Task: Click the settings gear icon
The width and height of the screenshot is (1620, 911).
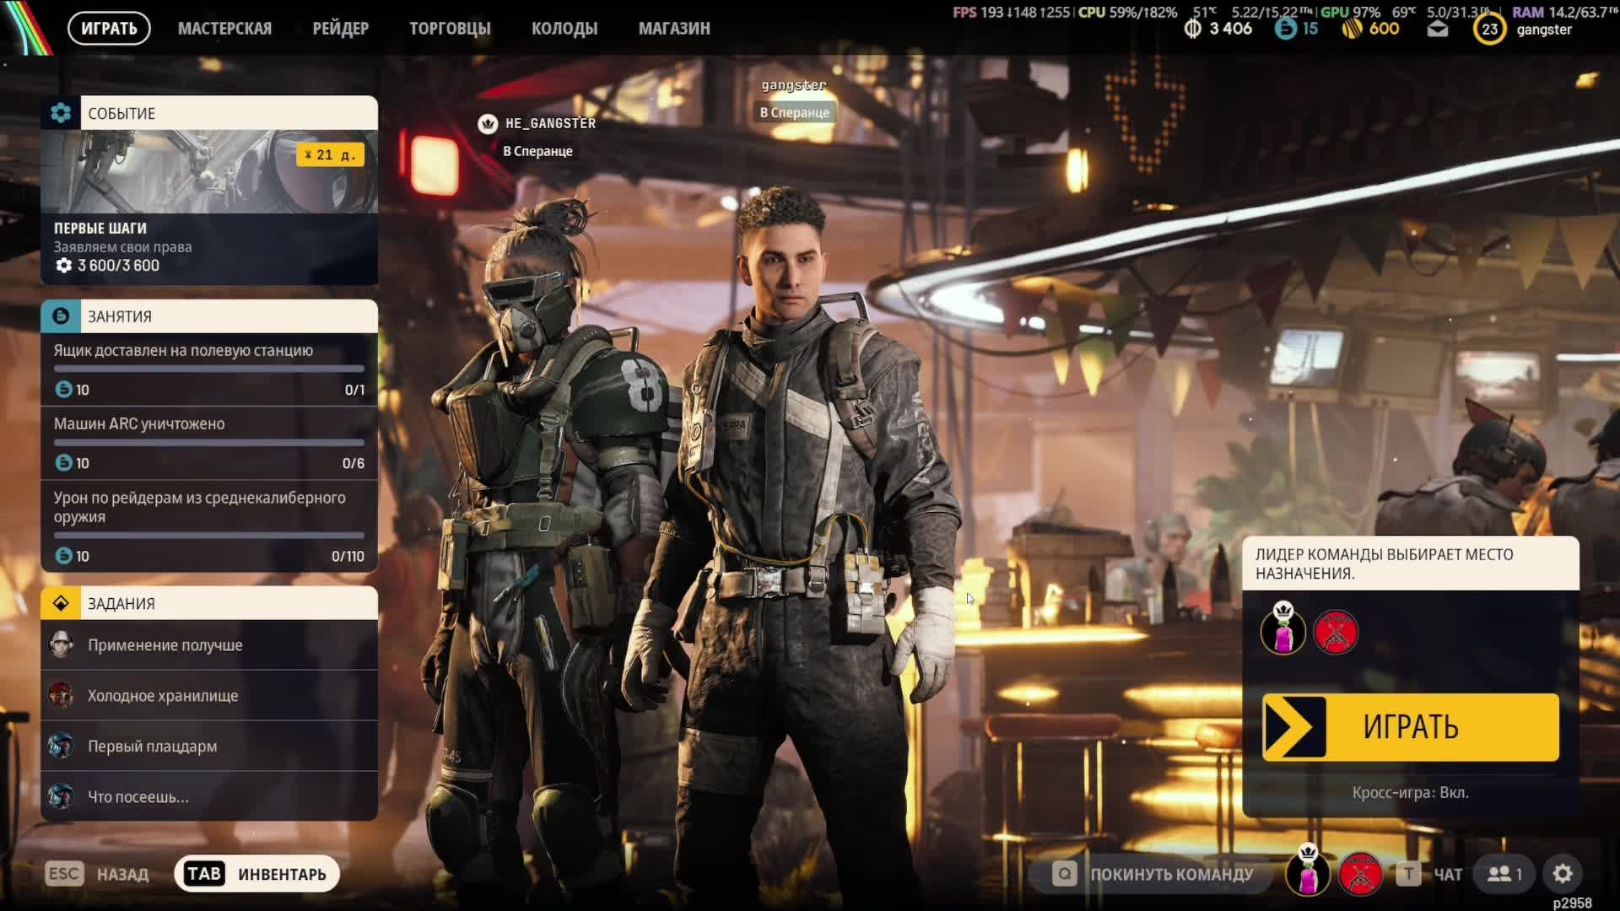Action: click(1563, 874)
